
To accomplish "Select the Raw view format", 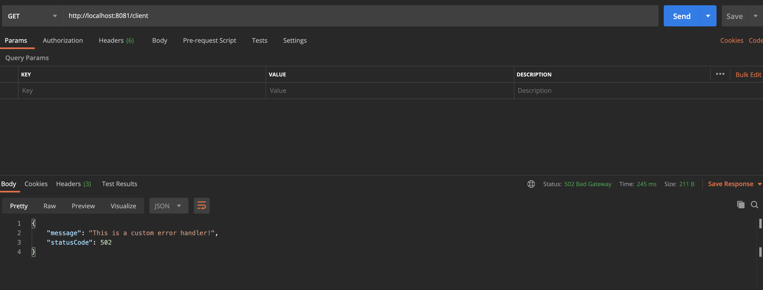I will tap(50, 205).
